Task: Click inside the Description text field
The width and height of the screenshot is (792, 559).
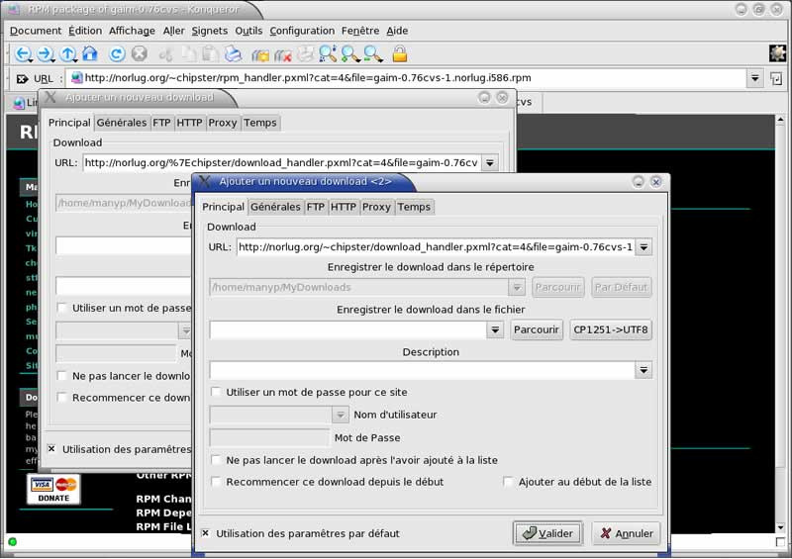Action: coord(423,370)
